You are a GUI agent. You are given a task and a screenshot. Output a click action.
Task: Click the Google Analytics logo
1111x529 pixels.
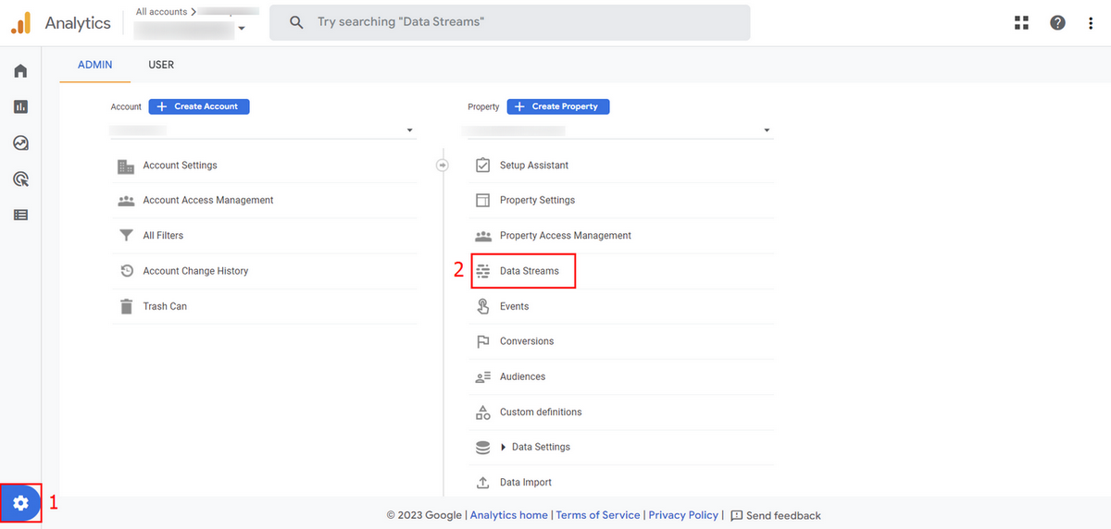(21, 22)
